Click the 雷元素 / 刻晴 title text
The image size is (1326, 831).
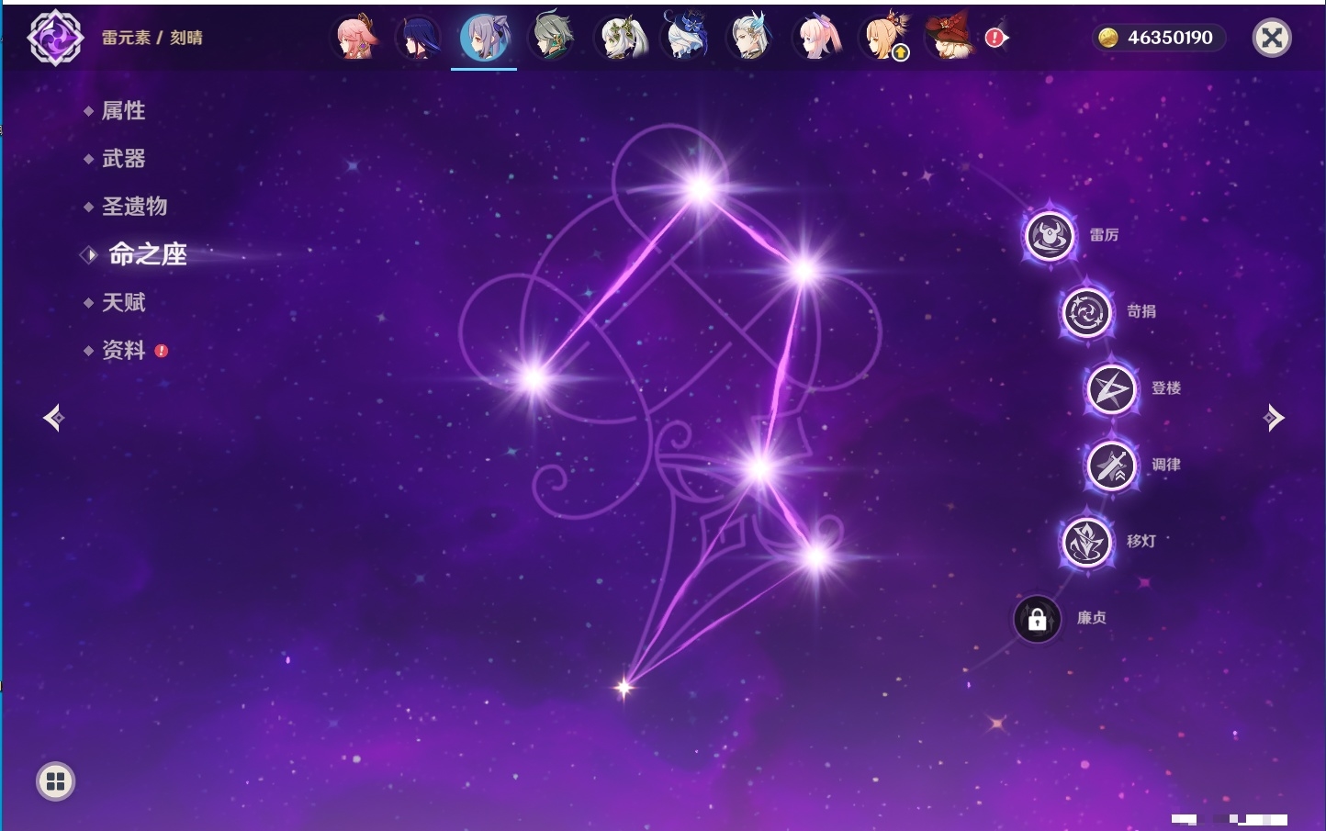click(152, 38)
